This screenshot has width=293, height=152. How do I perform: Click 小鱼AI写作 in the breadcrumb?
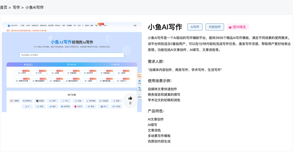(34, 8)
